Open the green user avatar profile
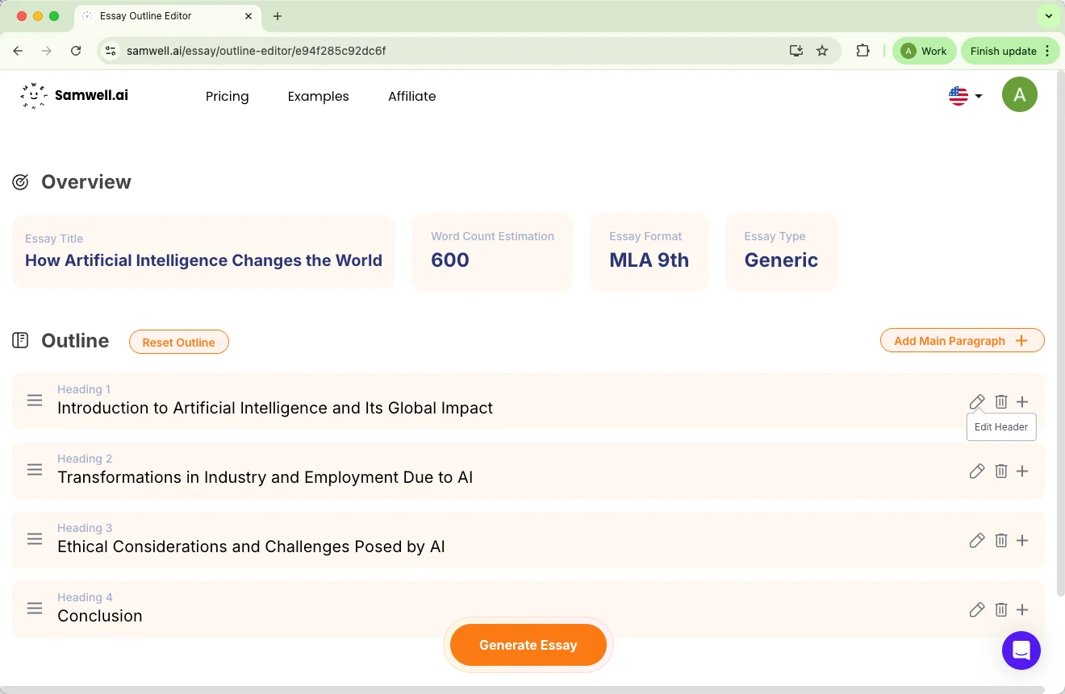Screen dimensions: 1065x694 pos(1019,95)
